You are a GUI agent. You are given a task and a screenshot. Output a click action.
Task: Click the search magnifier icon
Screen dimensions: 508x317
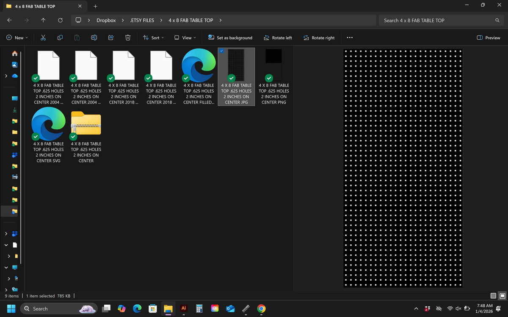[x=497, y=20]
